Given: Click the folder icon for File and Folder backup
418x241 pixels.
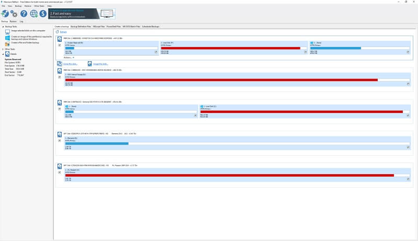Looking at the screenshot, I should pyautogui.click(x=7, y=43).
